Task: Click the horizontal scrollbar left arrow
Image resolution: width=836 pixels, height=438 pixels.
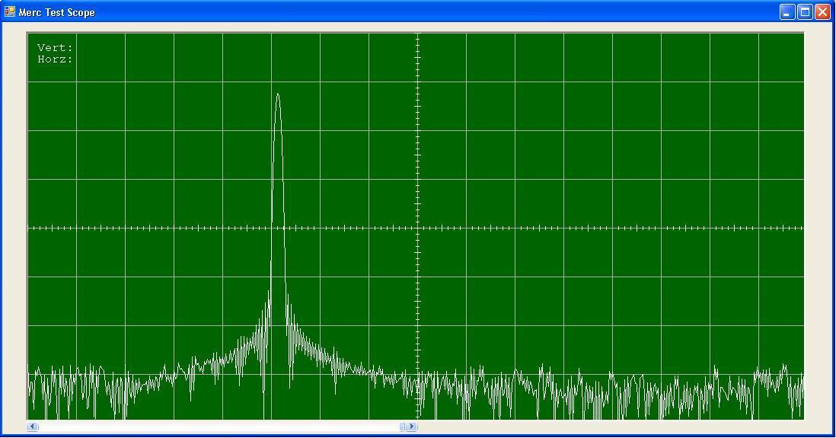Action: pos(33,427)
